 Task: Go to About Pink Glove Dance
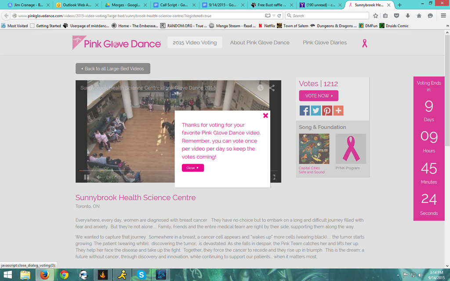[x=260, y=43]
